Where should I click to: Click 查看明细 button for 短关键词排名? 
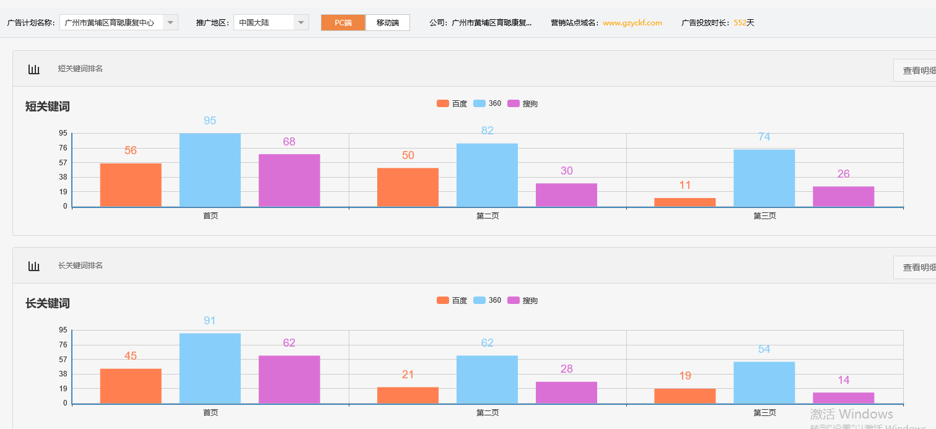(x=917, y=71)
